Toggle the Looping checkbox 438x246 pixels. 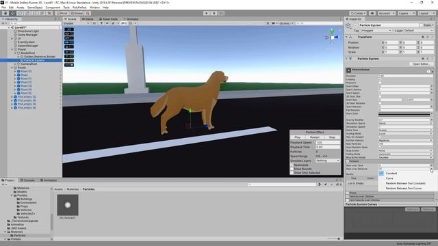[x=380, y=79]
